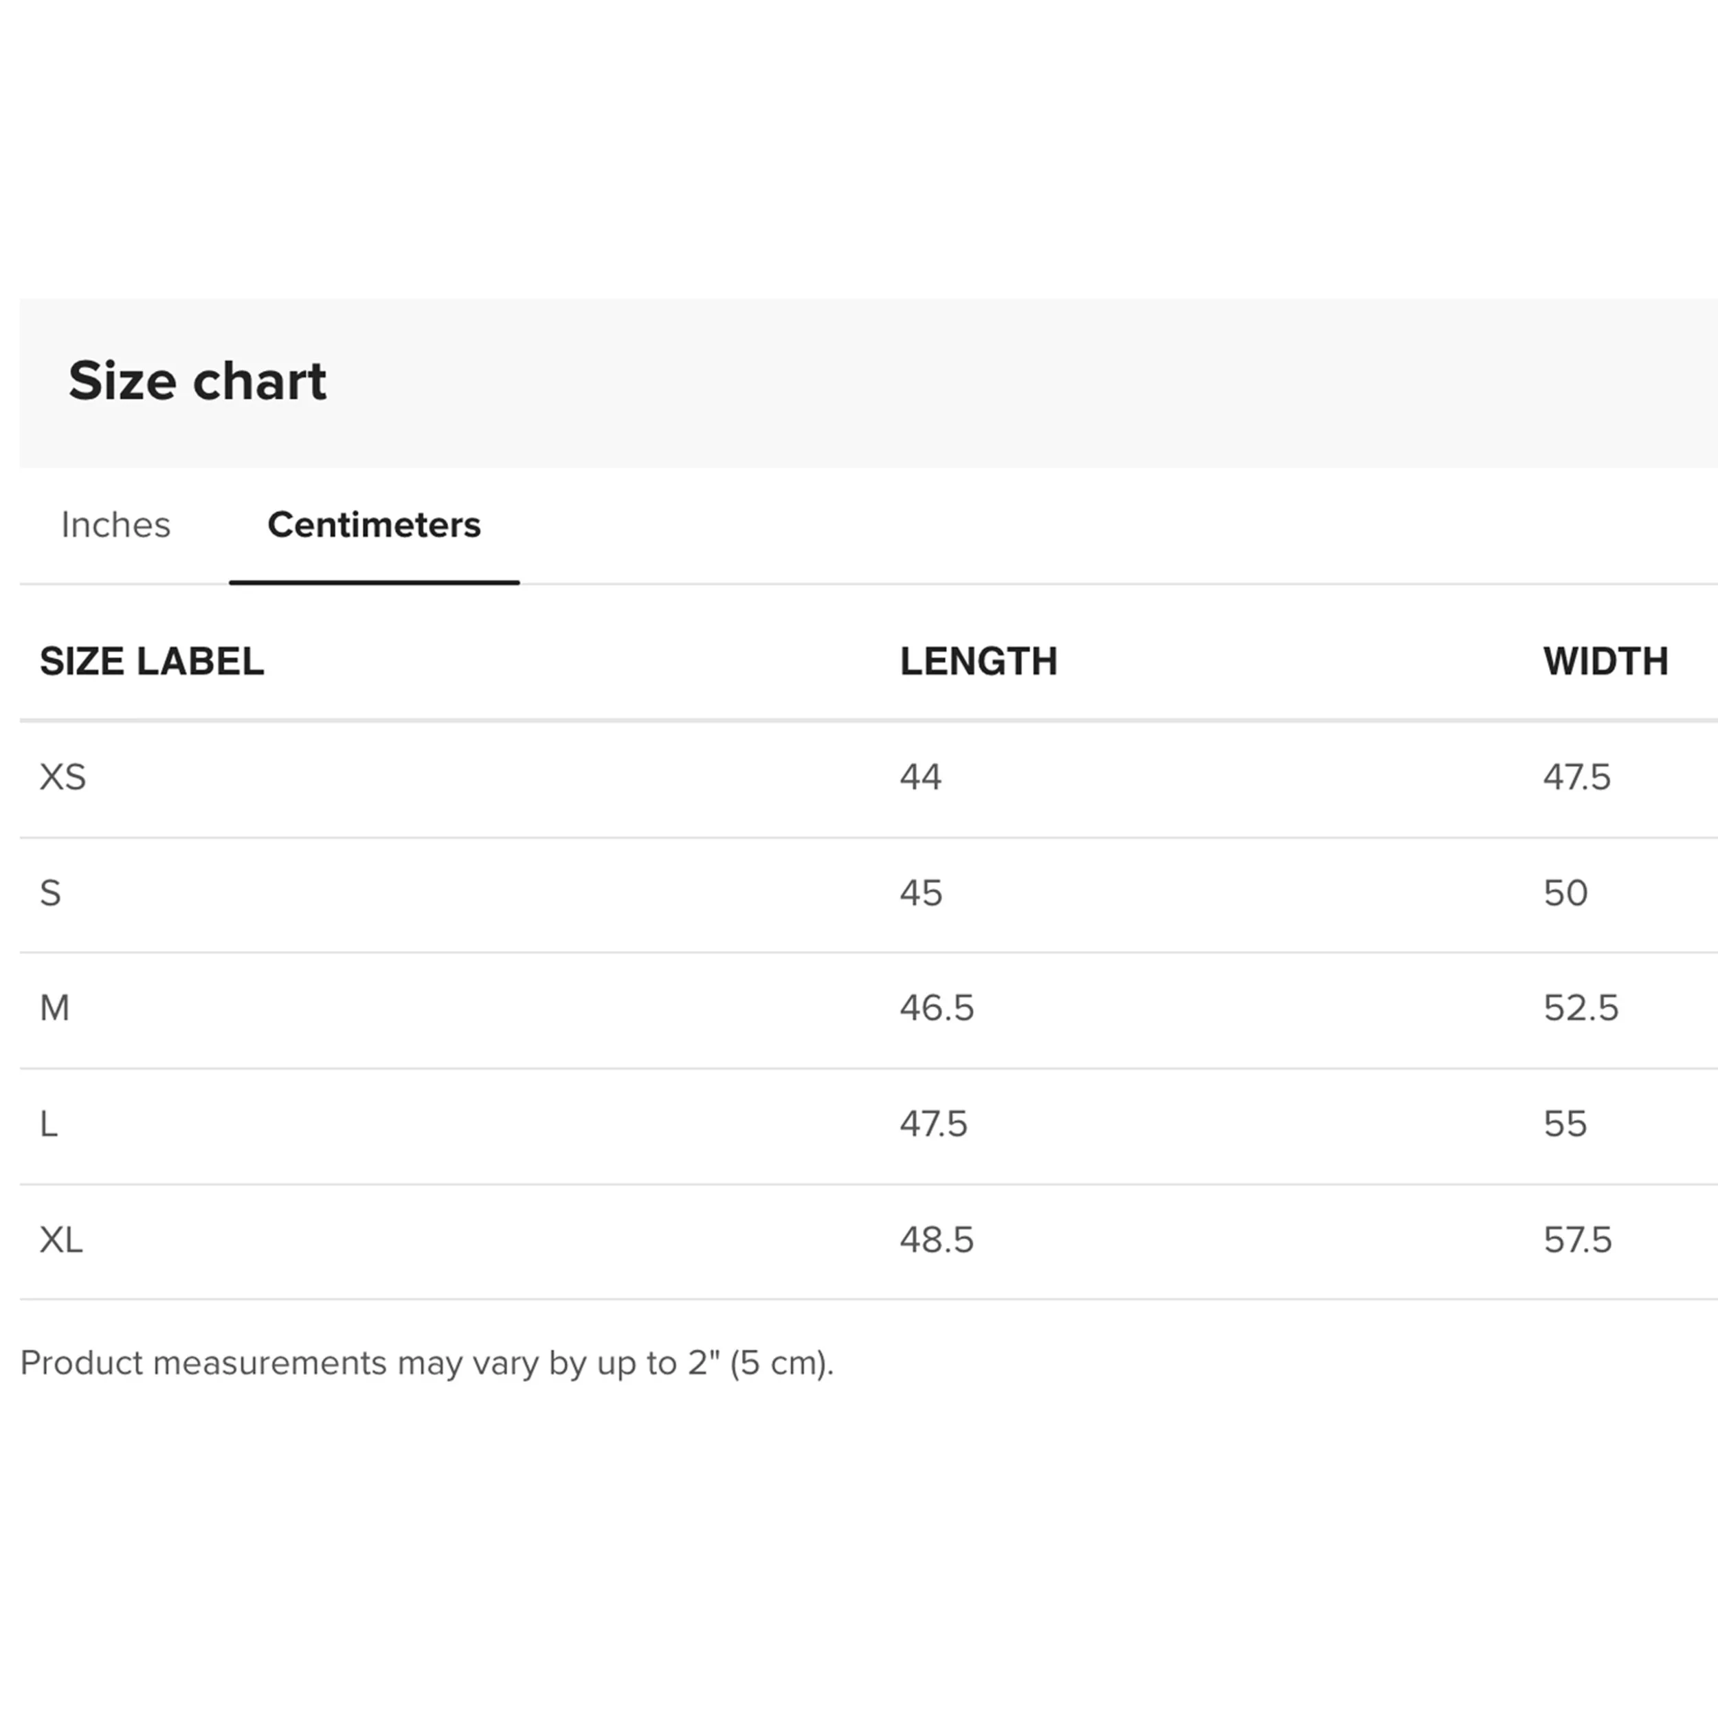Select the S size label cell

[51, 893]
